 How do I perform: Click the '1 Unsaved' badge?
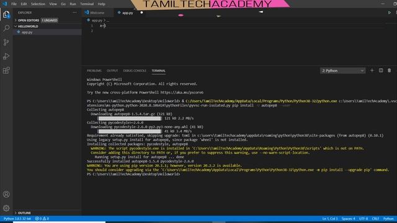[x=50, y=20]
